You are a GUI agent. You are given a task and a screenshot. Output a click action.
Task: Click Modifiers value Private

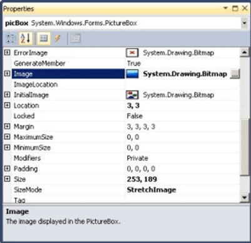pyautogui.click(x=137, y=158)
